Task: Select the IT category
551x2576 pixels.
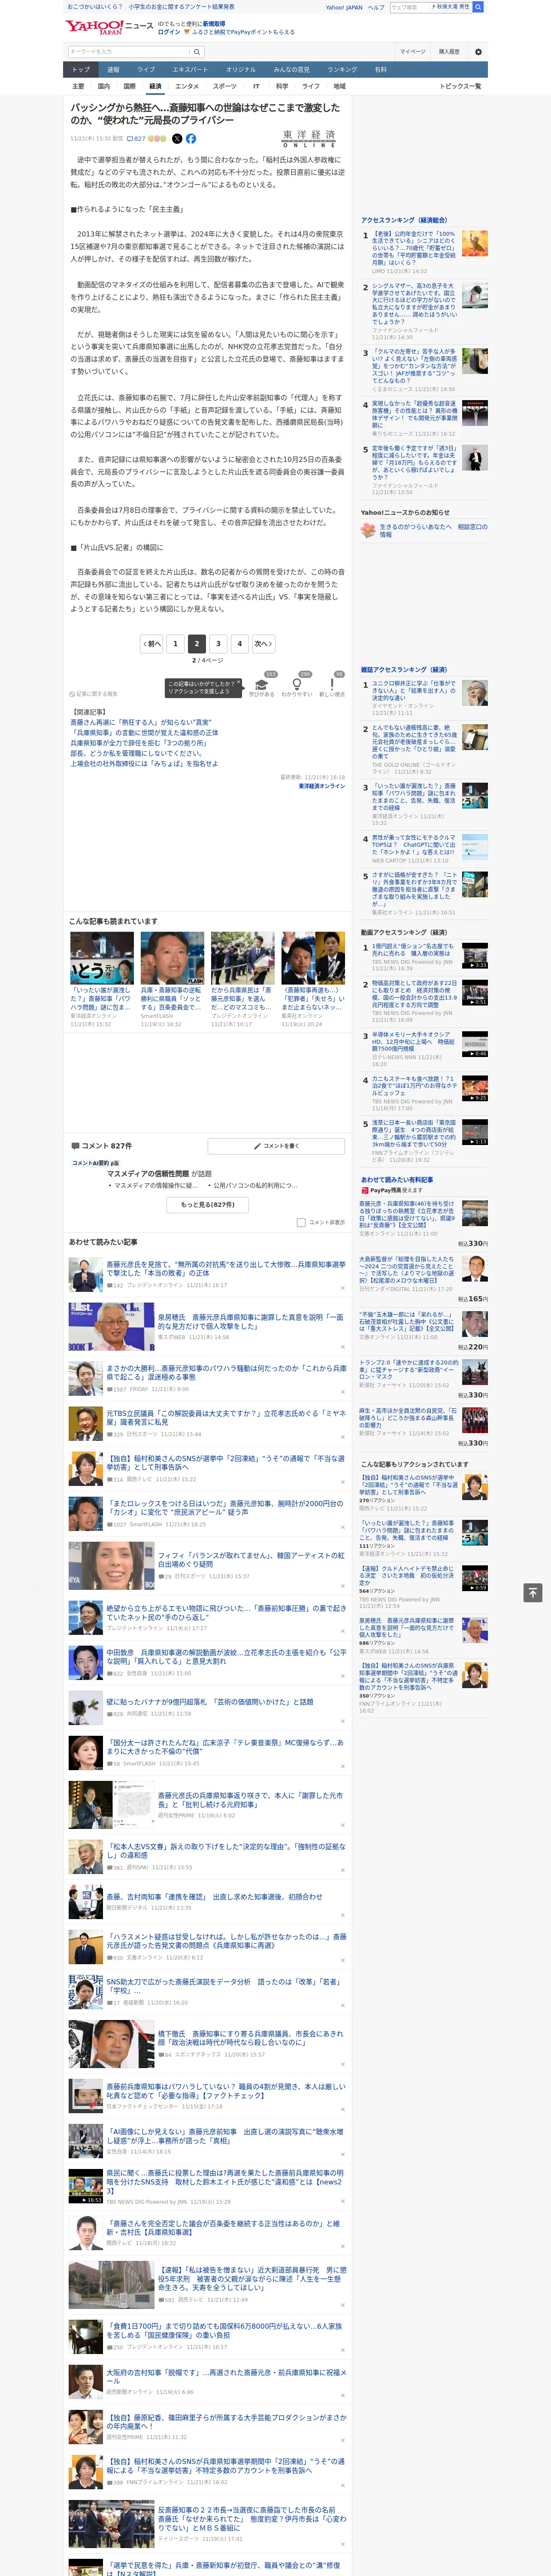Action: (256, 86)
